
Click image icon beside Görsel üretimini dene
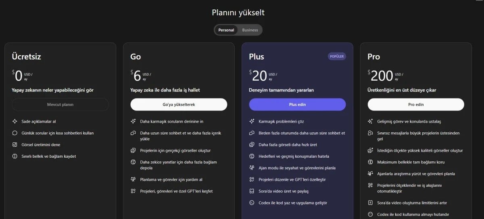coord(15,144)
